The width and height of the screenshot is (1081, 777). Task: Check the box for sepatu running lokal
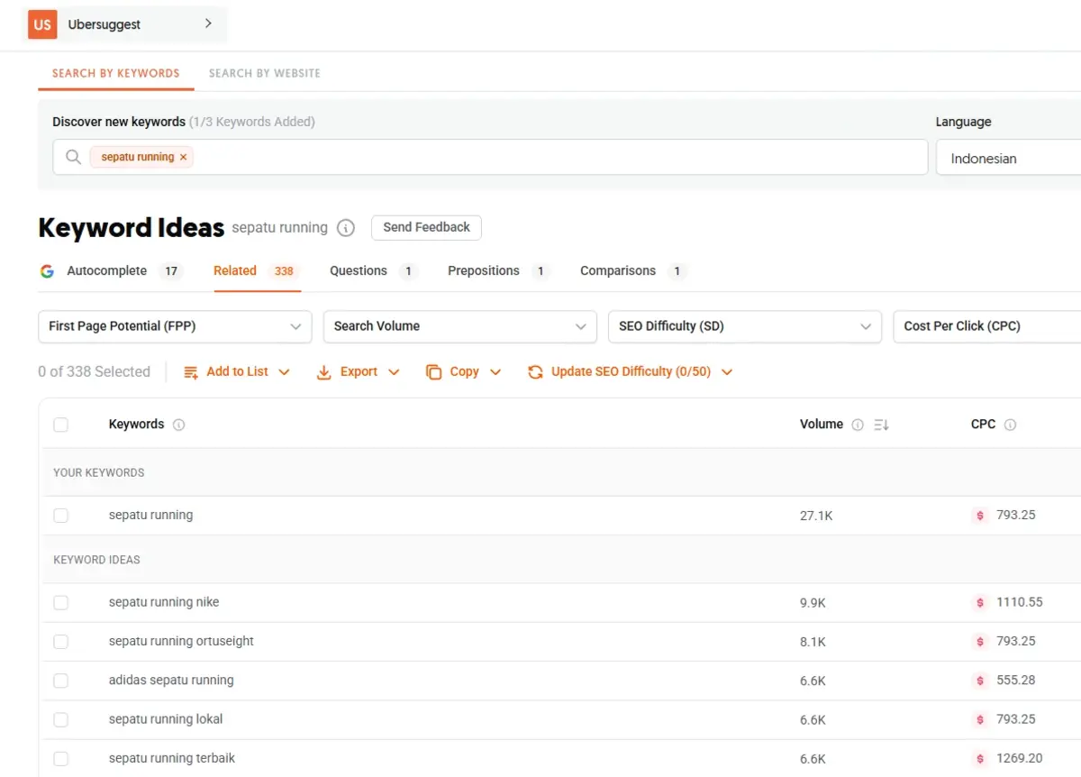coord(60,719)
